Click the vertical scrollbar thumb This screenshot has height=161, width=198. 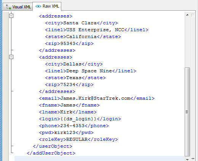coord(187,112)
